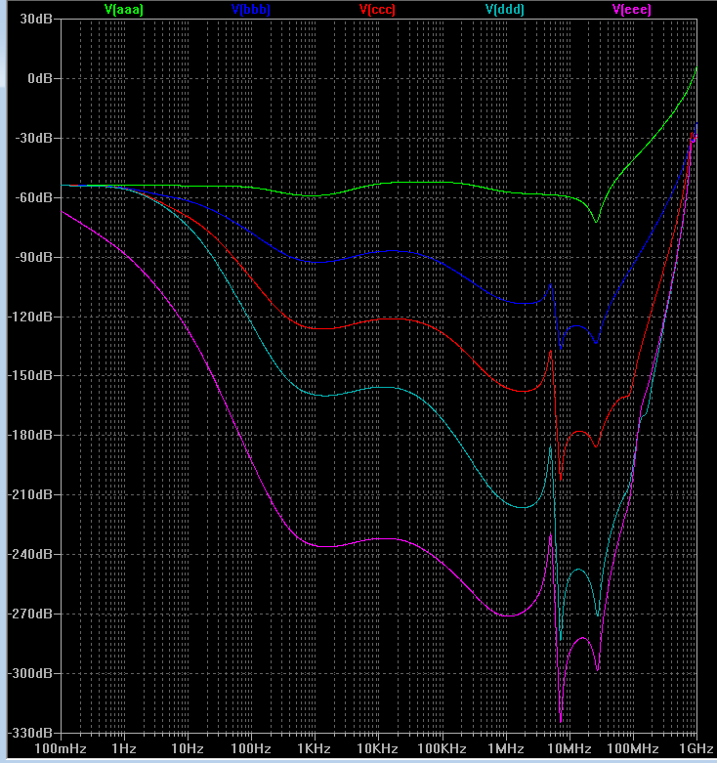Click the 100Hz frequency axis label

click(x=251, y=748)
